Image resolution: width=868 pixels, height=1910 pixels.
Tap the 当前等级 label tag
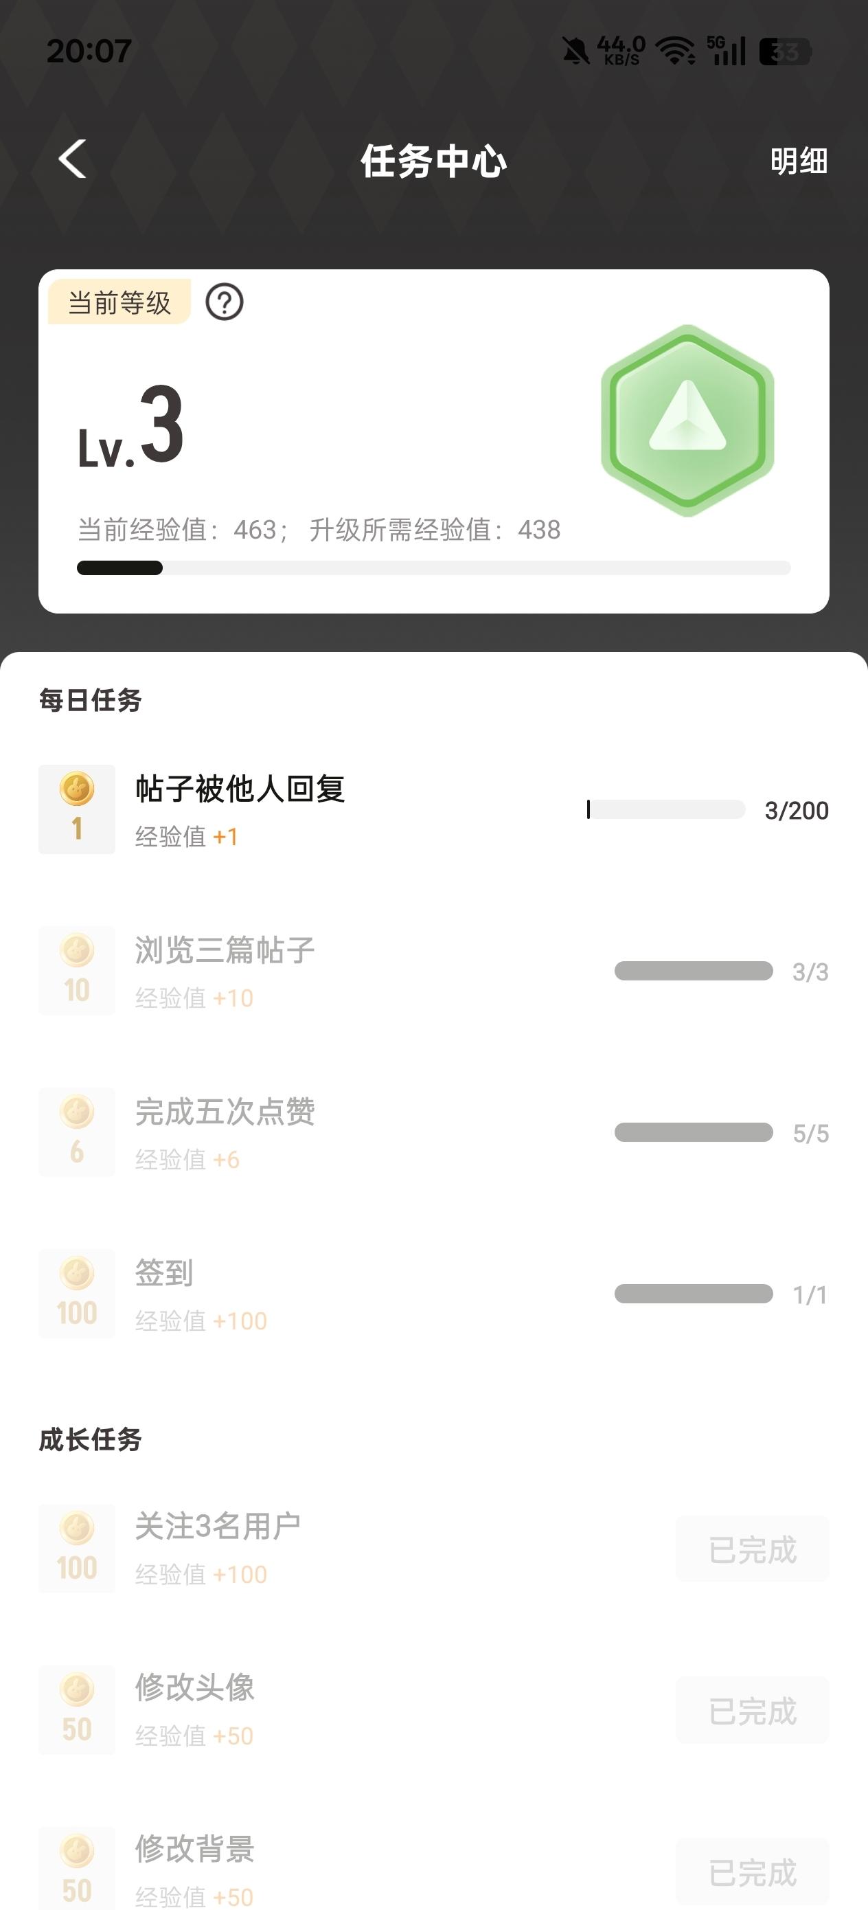click(119, 302)
